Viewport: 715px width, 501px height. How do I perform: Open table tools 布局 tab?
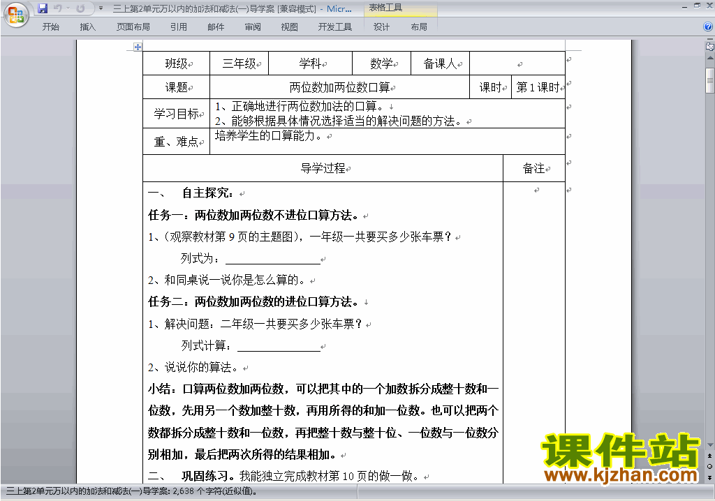pyautogui.click(x=419, y=27)
